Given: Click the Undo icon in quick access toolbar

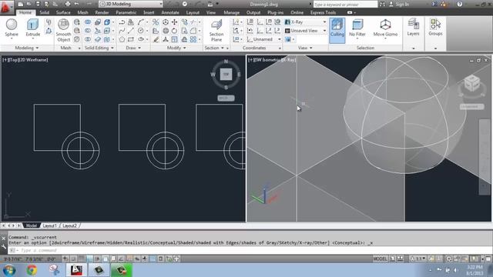Looking at the screenshot, I should (76, 4).
